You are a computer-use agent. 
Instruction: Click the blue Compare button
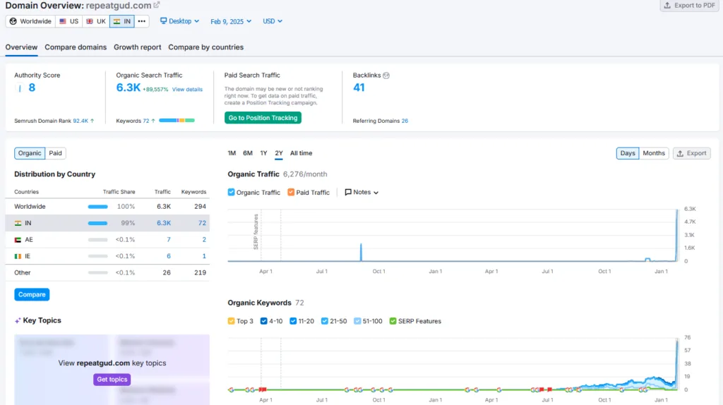32,294
